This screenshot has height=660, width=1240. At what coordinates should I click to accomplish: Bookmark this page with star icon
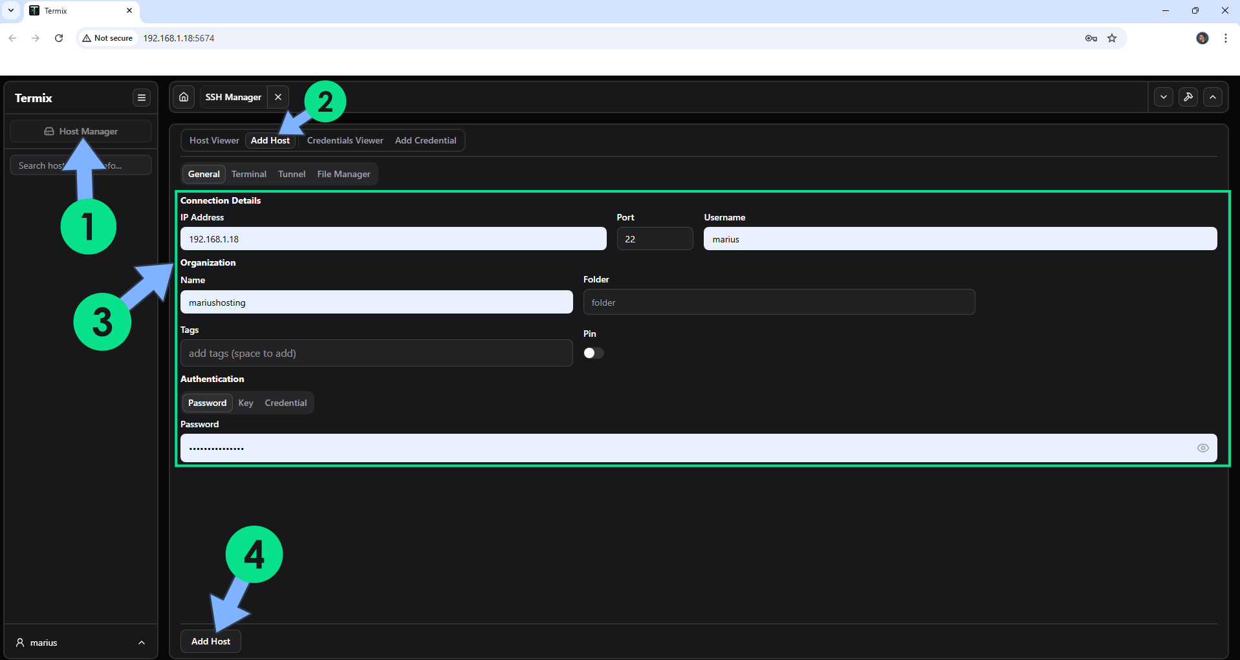[1112, 38]
